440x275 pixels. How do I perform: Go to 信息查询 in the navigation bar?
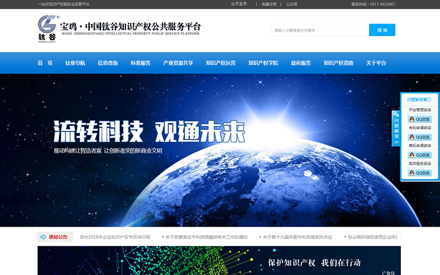pyautogui.click(x=108, y=63)
